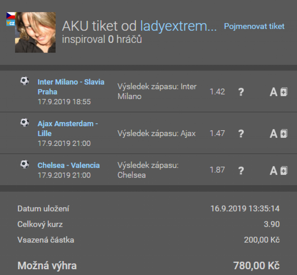Click the plus copy icon for the Inter Milano bet
The width and height of the screenshot is (297, 275).
(x=284, y=92)
